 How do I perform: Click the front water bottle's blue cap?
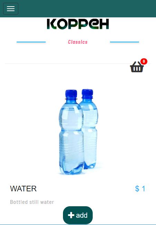(71, 94)
